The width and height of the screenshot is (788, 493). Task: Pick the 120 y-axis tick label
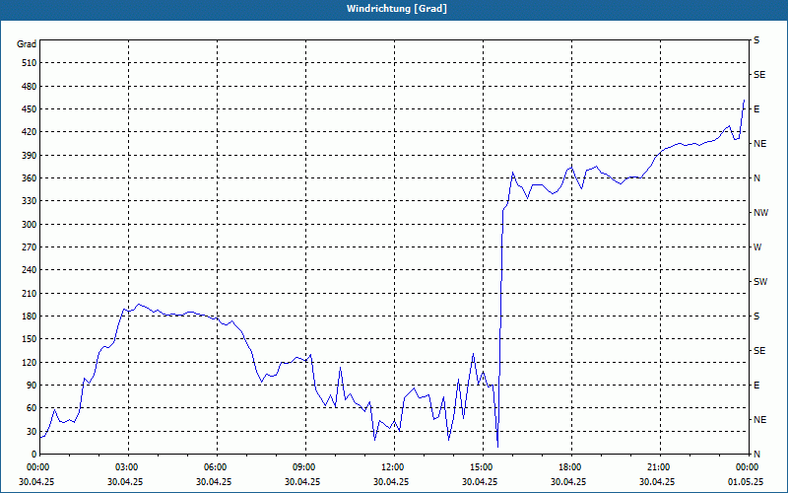[30, 362]
